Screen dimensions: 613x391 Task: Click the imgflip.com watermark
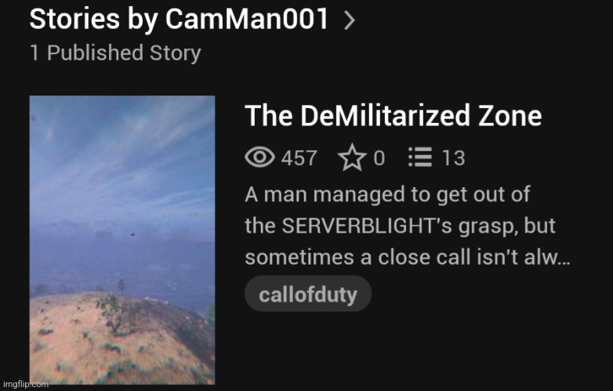tap(26, 385)
